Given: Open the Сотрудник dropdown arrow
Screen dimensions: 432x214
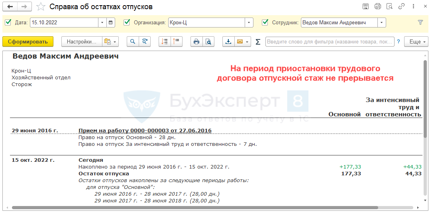Looking at the screenshot, I should [x=382, y=23].
